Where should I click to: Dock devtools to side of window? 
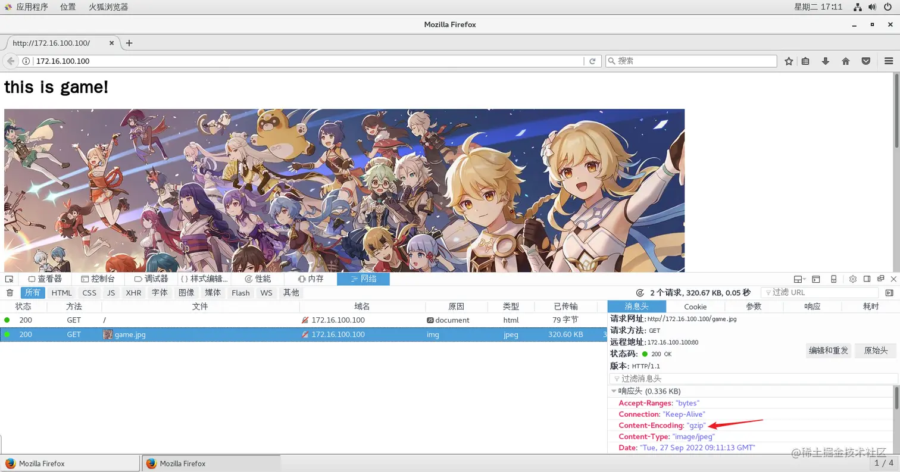pos(867,279)
